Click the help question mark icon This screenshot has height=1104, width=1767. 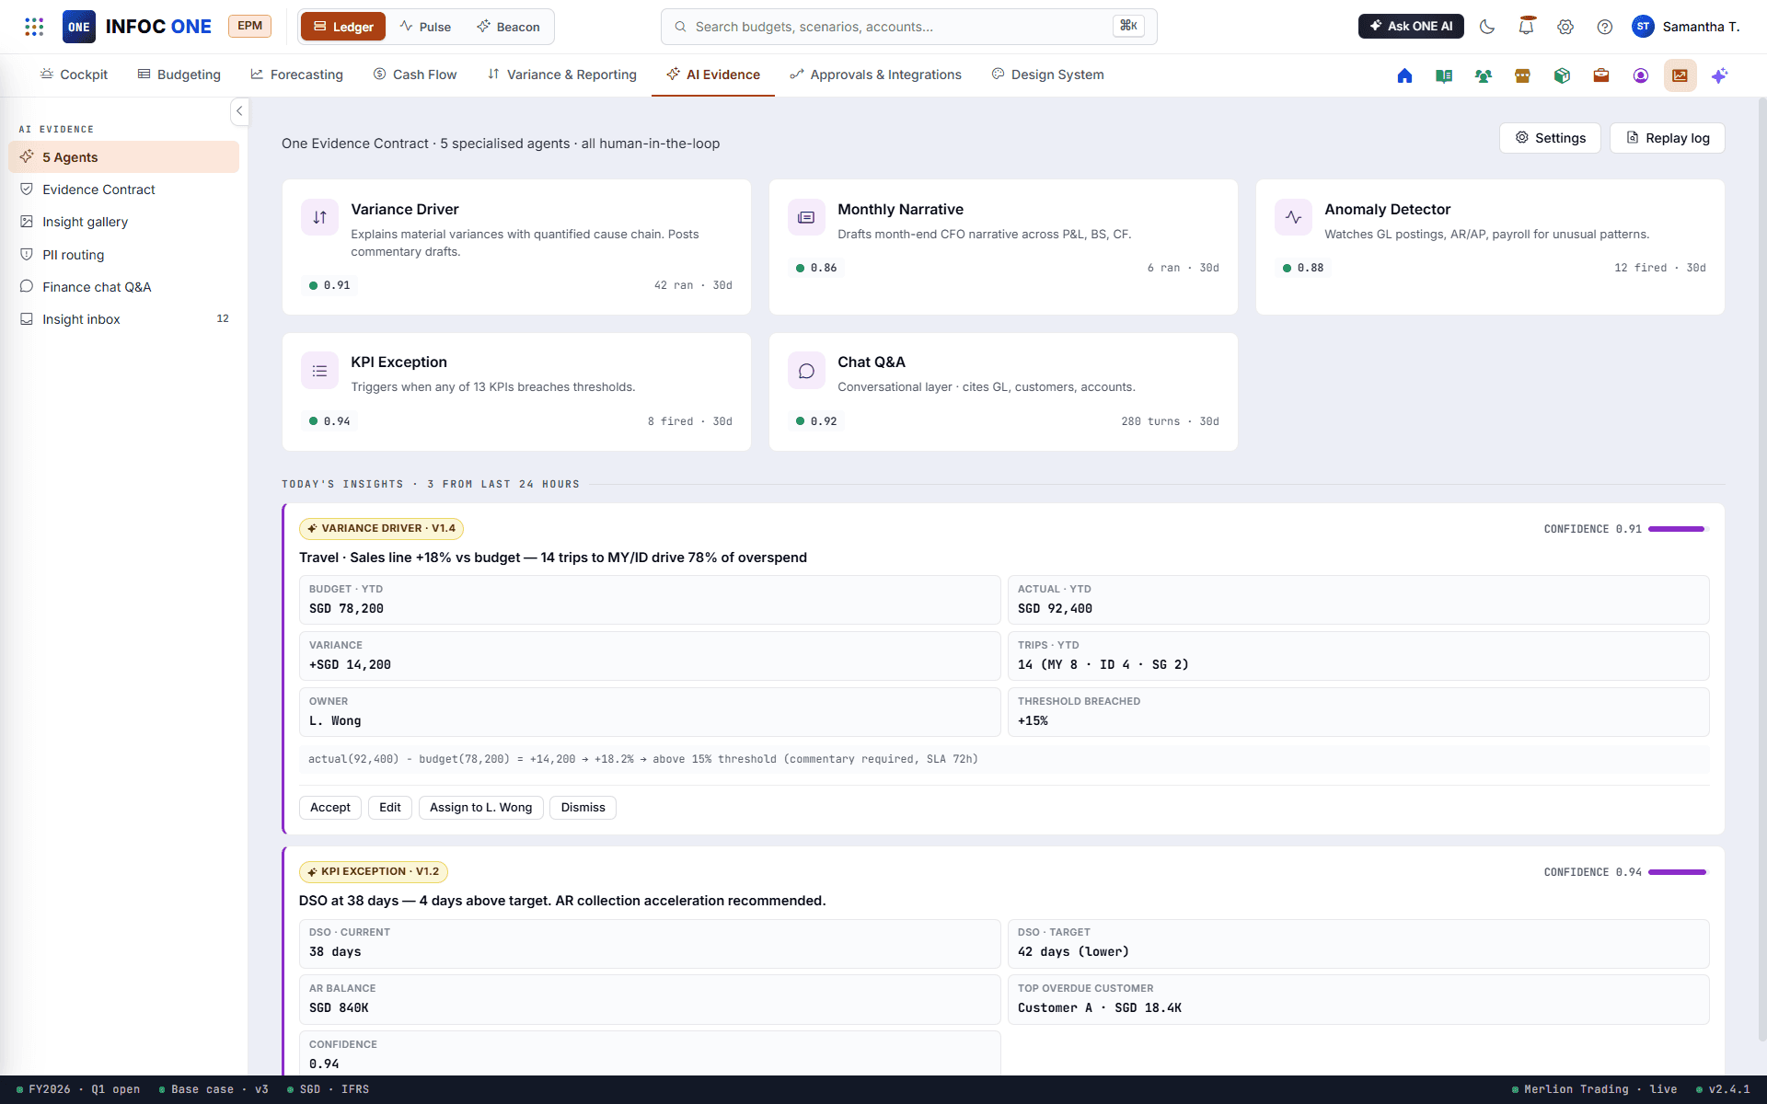1605,27
